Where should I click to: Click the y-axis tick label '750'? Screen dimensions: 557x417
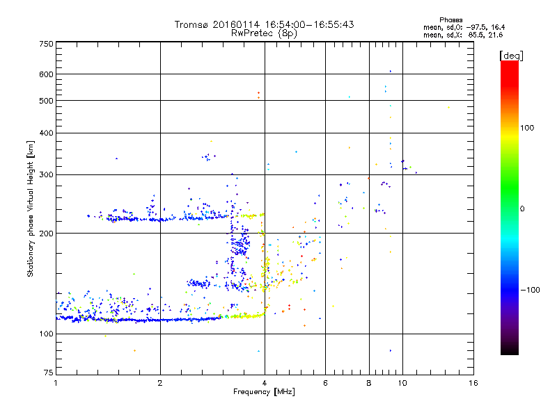[x=46, y=44]
